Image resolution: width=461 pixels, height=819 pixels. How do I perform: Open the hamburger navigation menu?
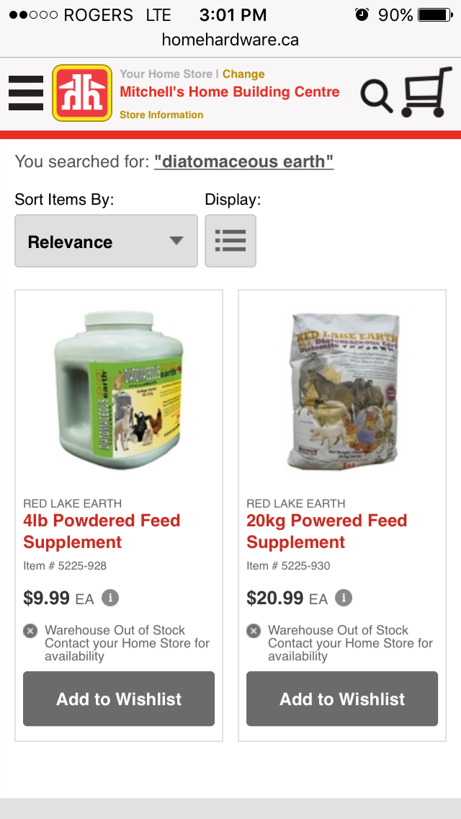(26, 93)
